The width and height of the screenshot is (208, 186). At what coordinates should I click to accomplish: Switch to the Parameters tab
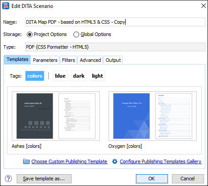coord(45,60)
